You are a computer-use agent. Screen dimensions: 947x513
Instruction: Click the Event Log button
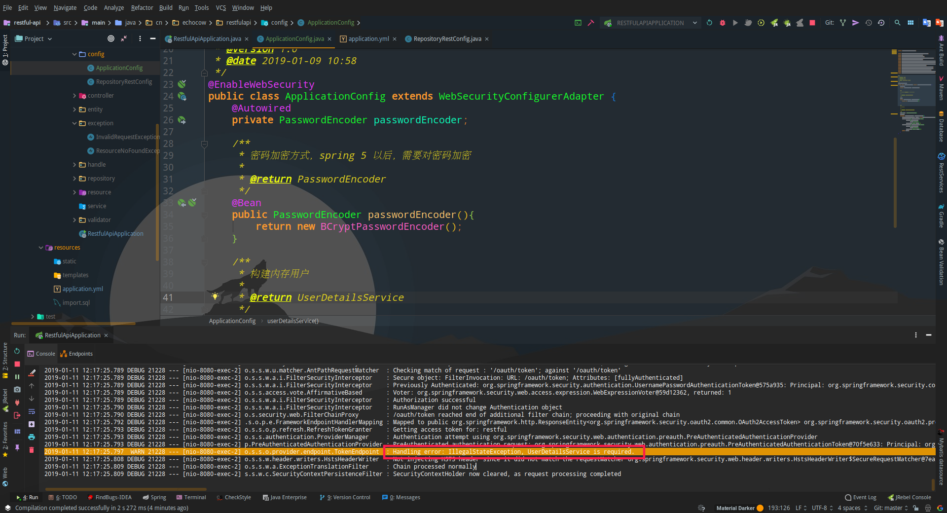[861, 497]
